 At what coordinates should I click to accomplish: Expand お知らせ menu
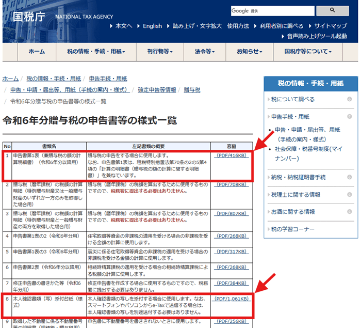pyautogui.click(x=250, y=52)
